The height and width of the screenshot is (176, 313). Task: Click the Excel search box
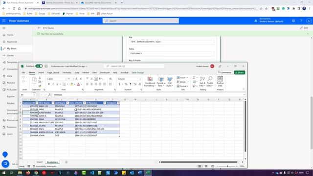click(134, 66)
